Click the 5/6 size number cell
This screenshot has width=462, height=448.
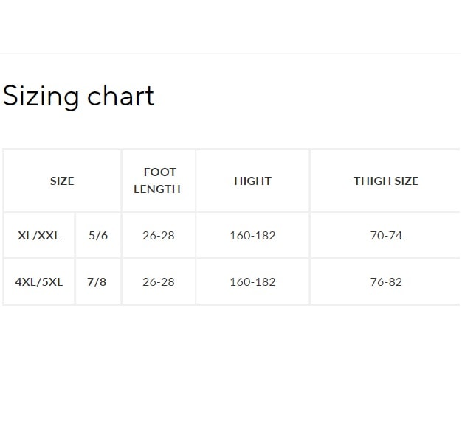(x=98, y=236)
